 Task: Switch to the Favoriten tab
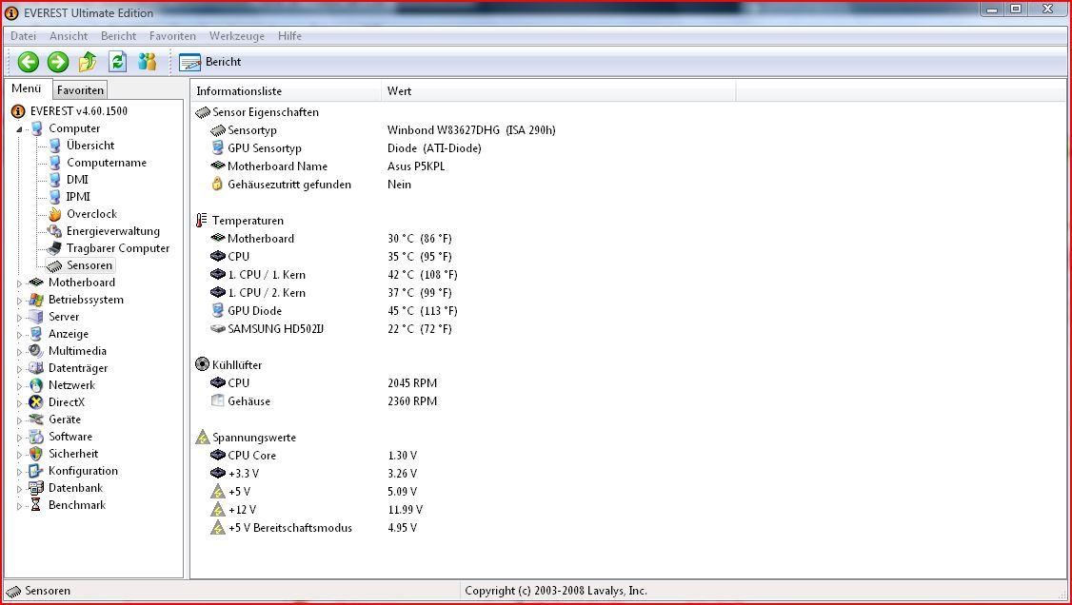click(80, 90)
